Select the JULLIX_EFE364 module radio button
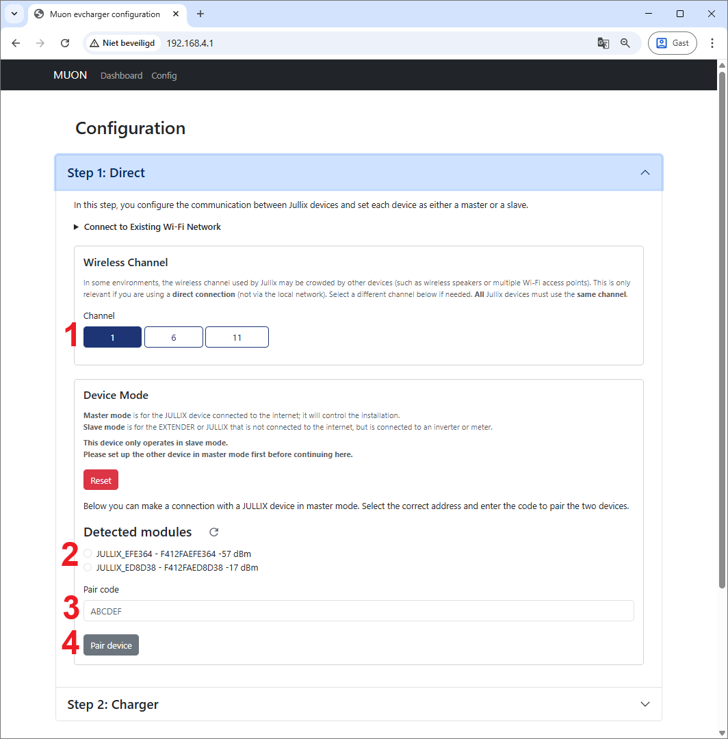Screen dimensions: 728x739 pos(88,554)
